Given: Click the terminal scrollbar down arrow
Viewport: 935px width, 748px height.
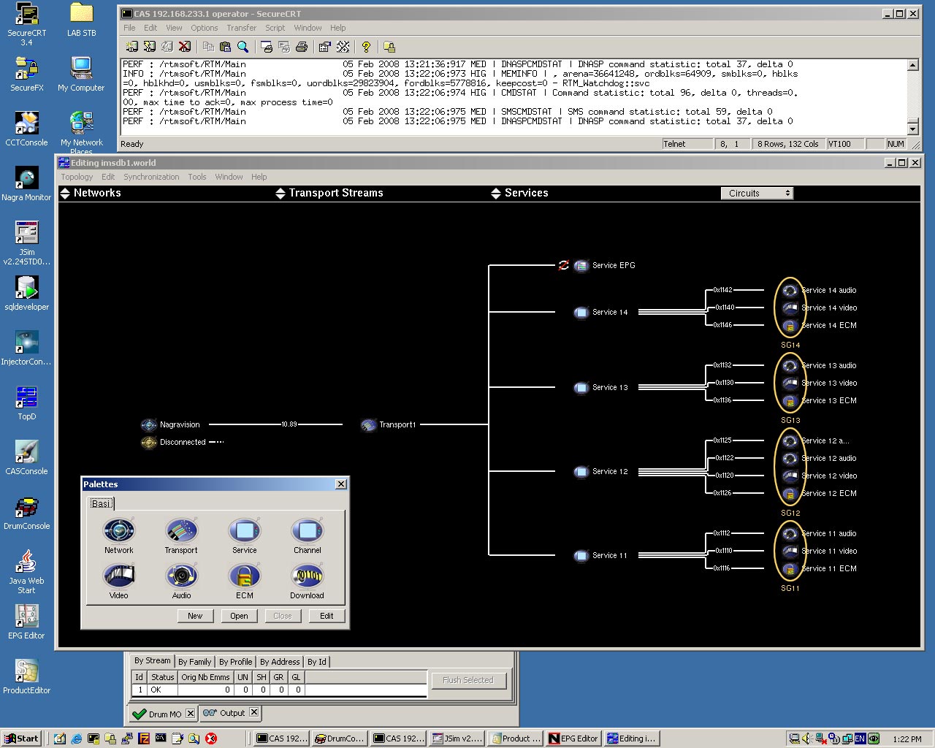Looking at the screenshot, I should pos(912,129).
